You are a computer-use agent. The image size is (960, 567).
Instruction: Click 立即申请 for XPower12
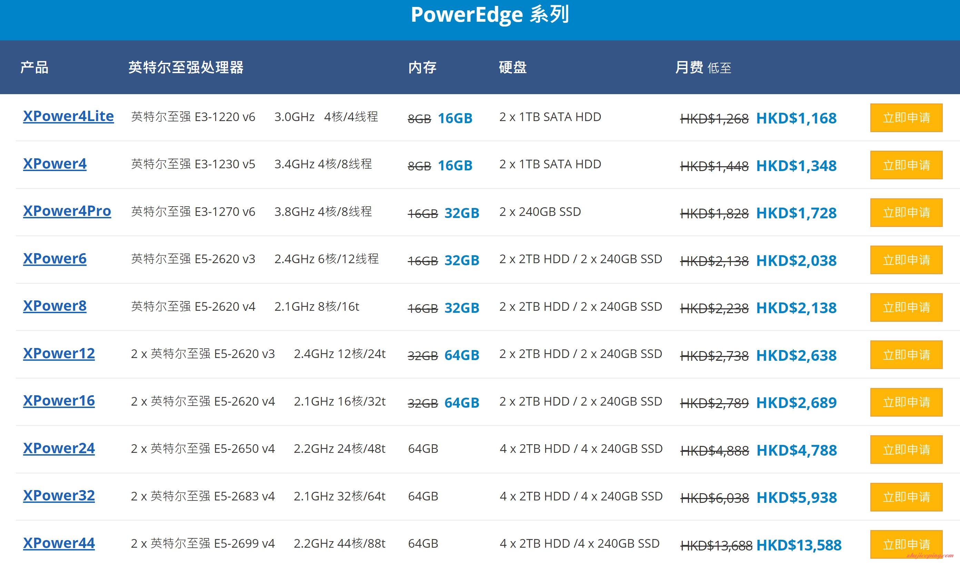coord(906,355)
